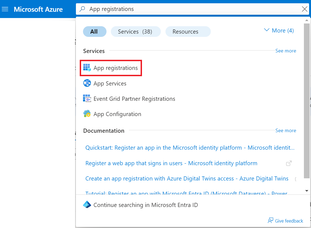The width and height of the screenshot is (311, 228).
Task: Open the hamburger portal menu
Action: [5, 9]
